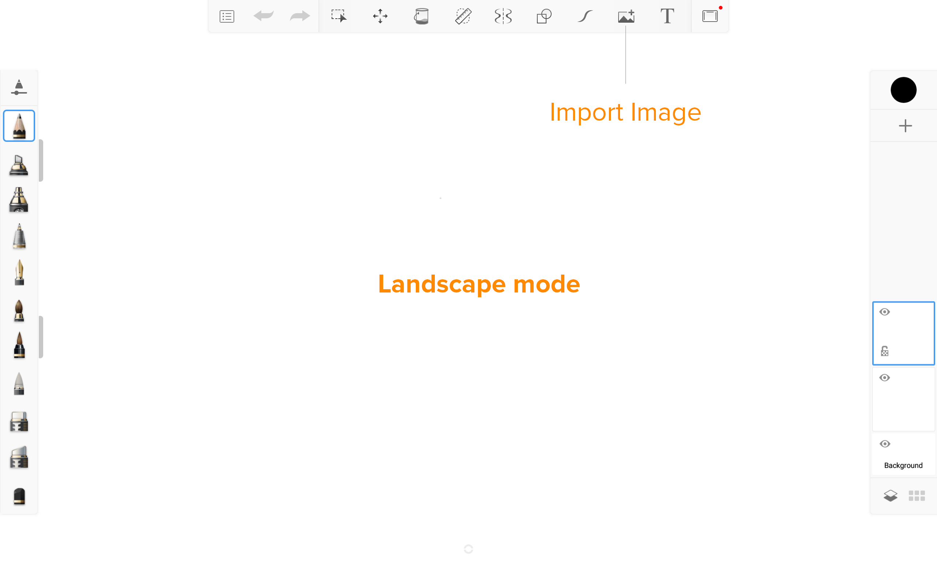The image size is (937, 585).
Task: Open the Transform move tool
Action: [380, 16]
